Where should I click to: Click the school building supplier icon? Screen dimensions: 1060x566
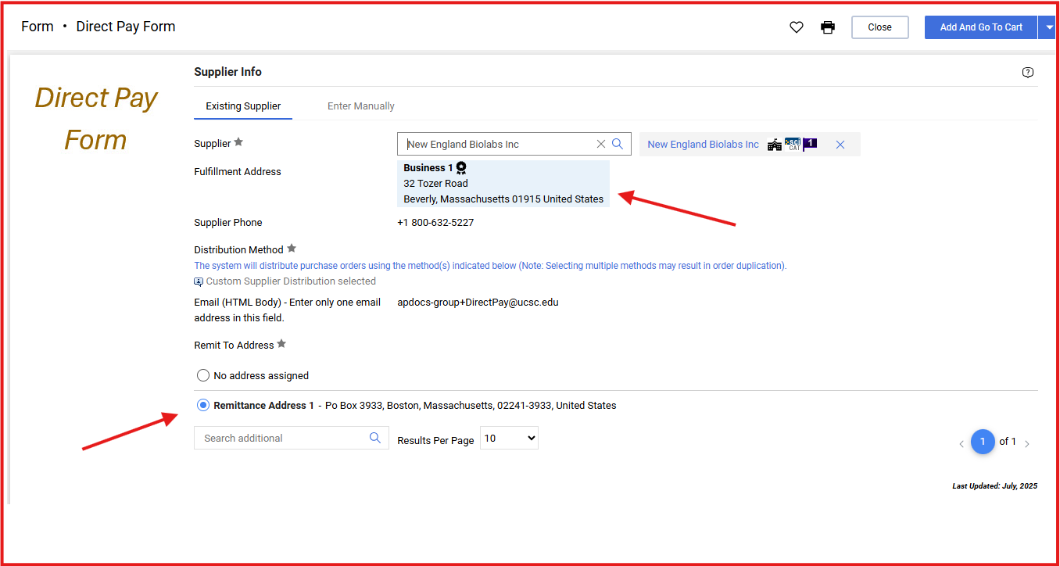tap(774, 145)
